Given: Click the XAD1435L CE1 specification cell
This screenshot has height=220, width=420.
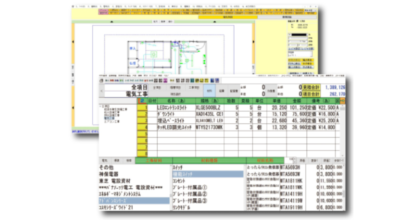Looking at the screenshot, I should click(x=210, y=114).
